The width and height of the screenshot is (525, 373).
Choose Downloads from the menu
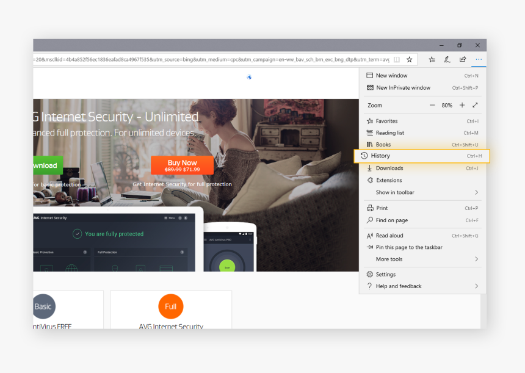point(389,168)
